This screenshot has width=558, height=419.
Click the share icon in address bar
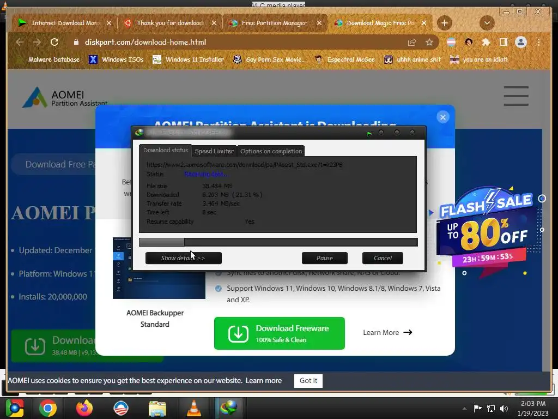[x=412, y=43]
